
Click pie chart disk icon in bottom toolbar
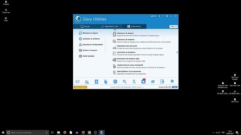pos(115,82)
